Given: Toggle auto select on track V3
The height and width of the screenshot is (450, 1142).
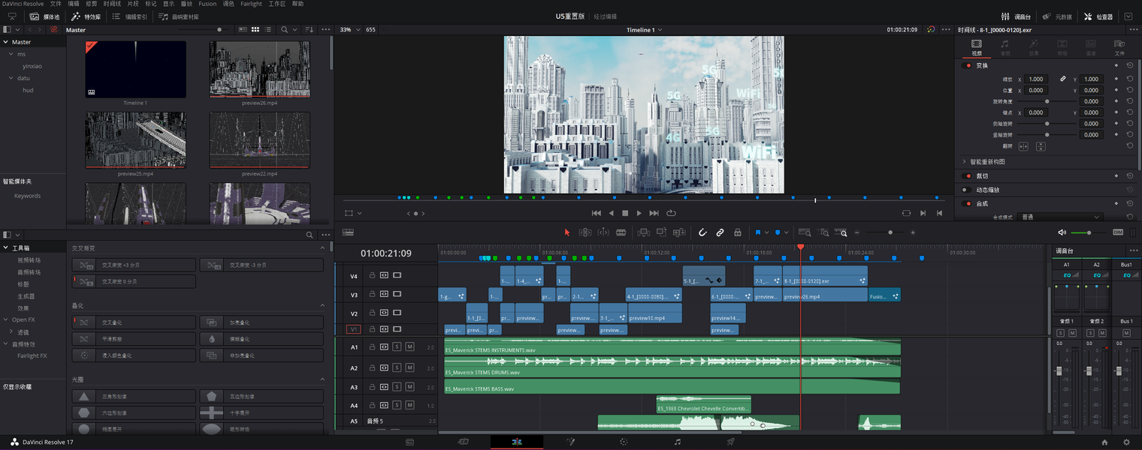Looking at the screenshot, I should click(x=384, y=295).
